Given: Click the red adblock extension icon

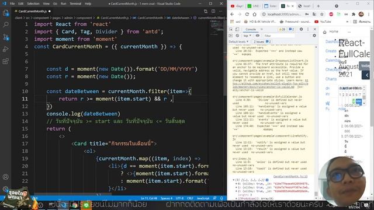Looking at the screenshot, I should coord(331,14).
